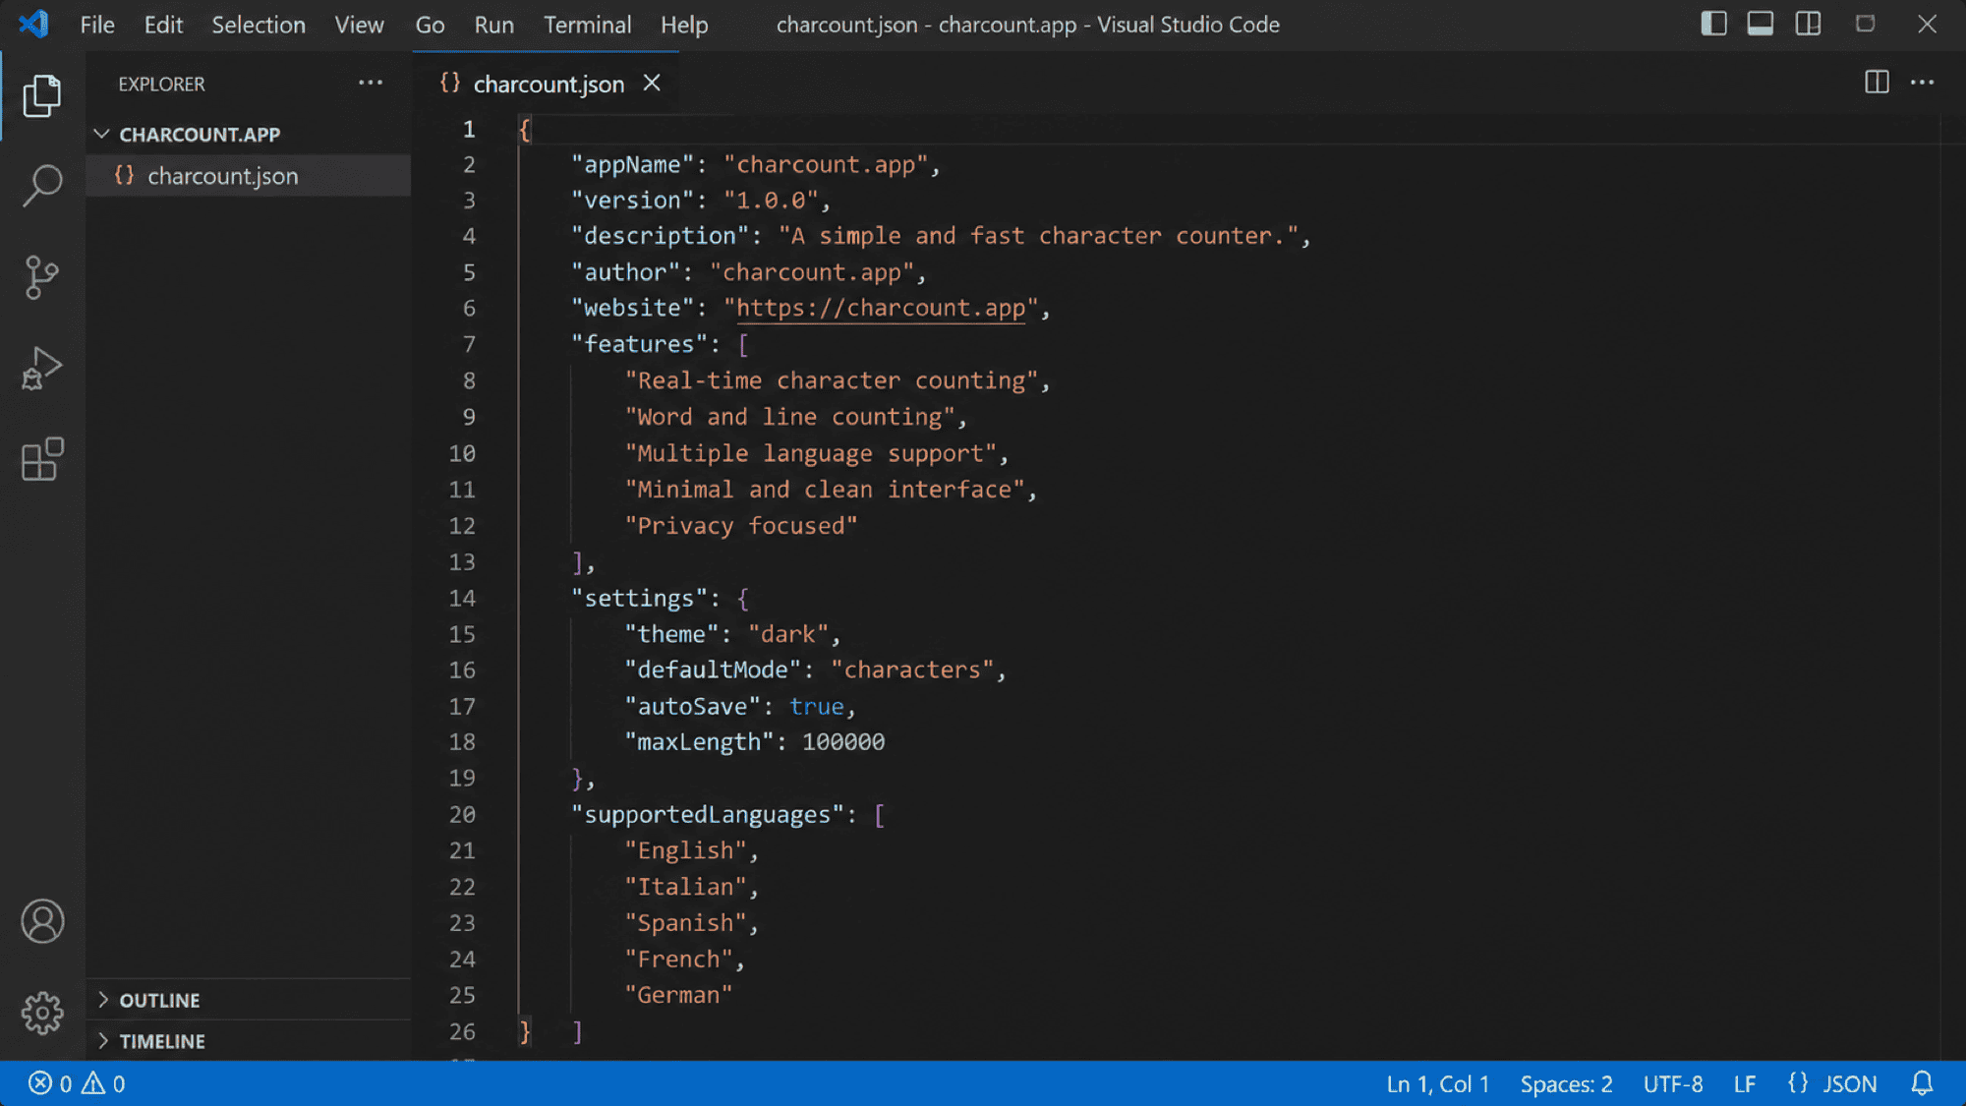Open the https://charcount.app link
This screenshot has height=1106, width=1966.
(x=881, y=308)
